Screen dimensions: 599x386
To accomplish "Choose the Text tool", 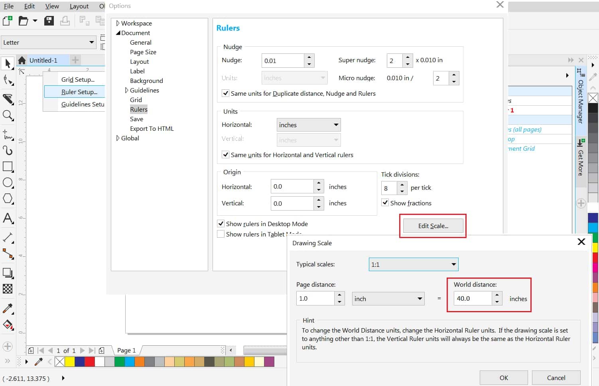I will click(x=8, y=218).
